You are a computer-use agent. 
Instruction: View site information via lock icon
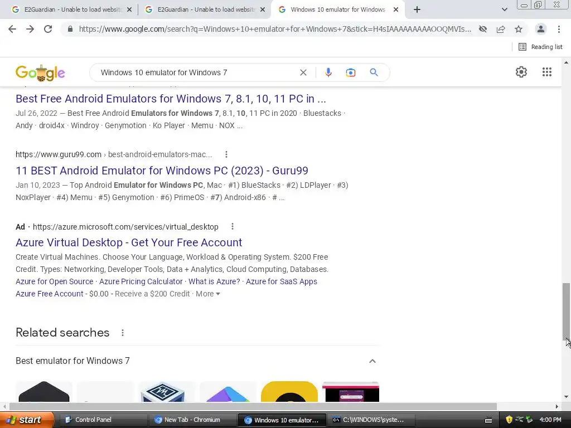[70, 29]
